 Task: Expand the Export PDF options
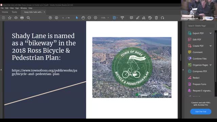pos(211,33)
